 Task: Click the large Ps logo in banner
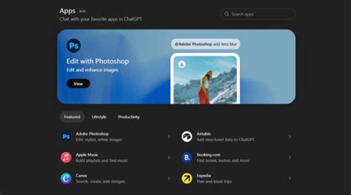pos(74,46)
